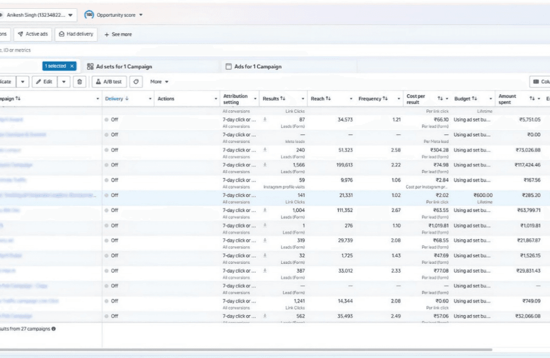Viewport: 550px width, 358px height.
Task: Select the amount spent ₹73,026.88
Action: click(x=528, y=150)
